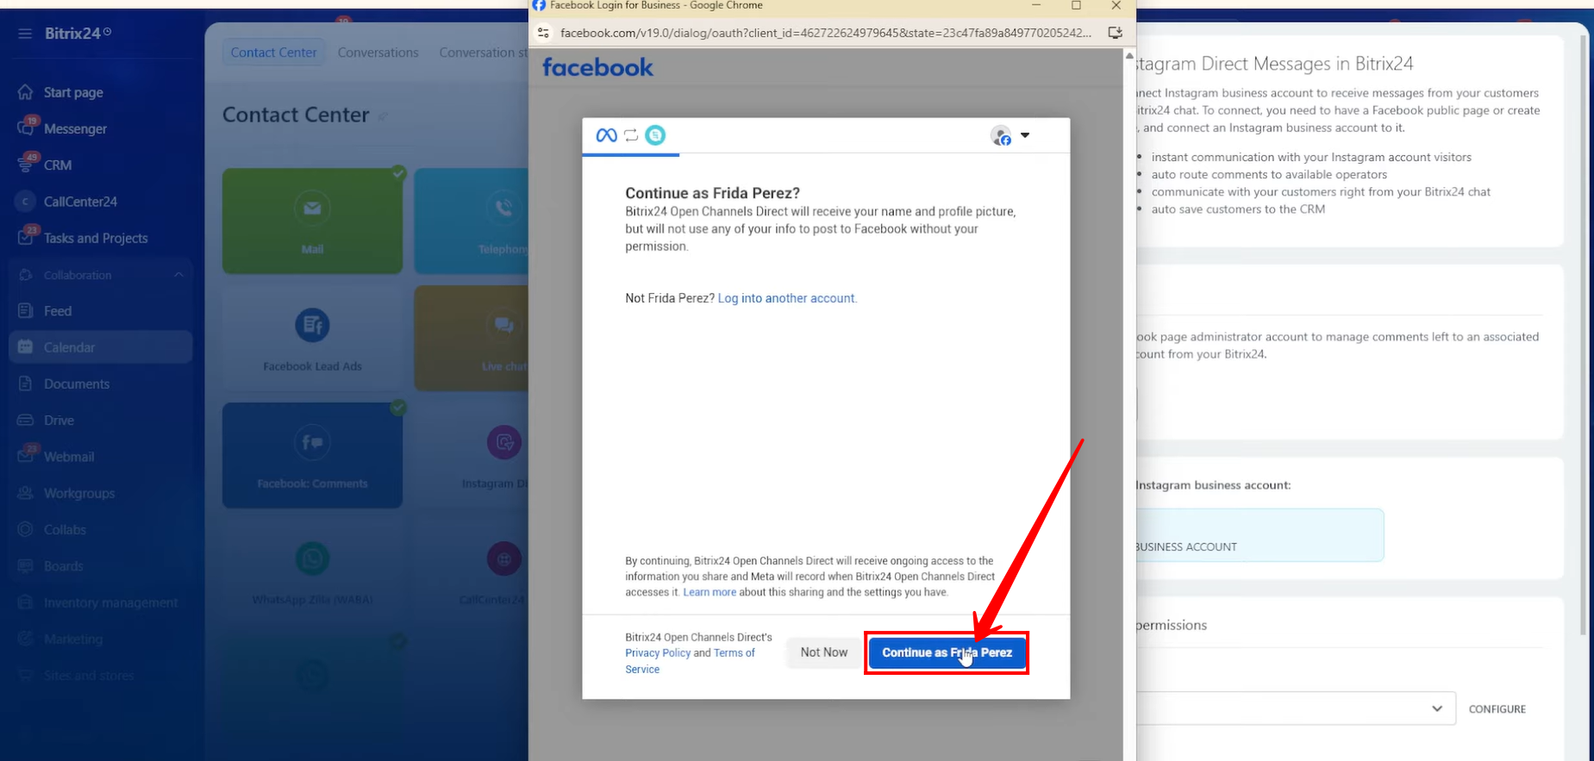1594x761 pixels.
Task: Click the Start page home icon
Action: click(26, 92)
